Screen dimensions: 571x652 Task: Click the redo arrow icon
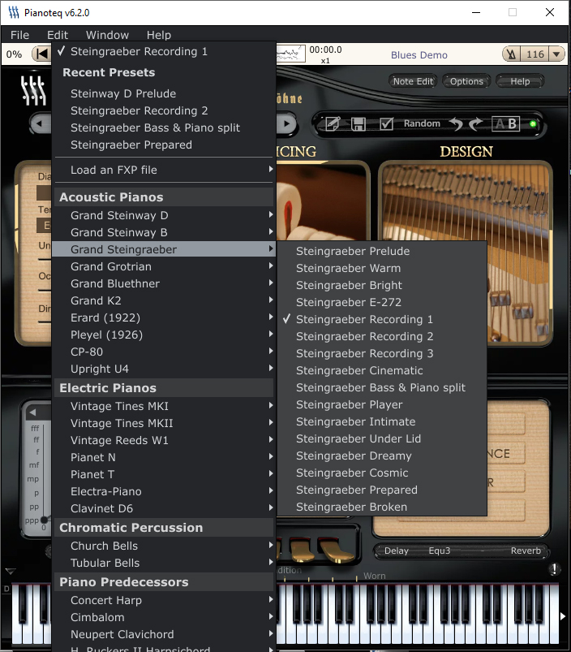click(x=475, y=123)
